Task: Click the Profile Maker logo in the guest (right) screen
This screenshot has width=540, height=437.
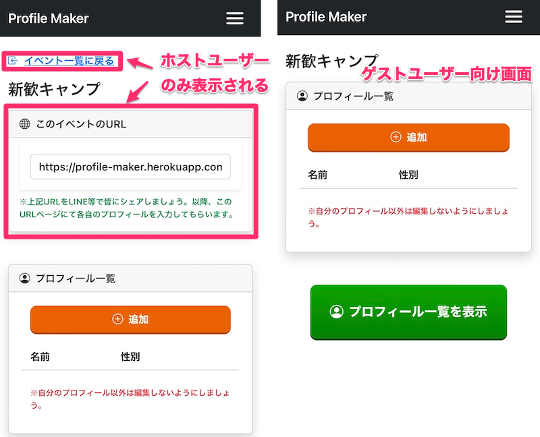Action: click(326, 16)
